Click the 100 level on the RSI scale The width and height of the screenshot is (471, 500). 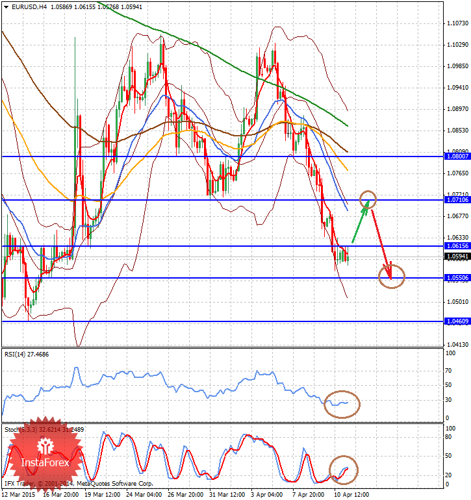(450, 353)
